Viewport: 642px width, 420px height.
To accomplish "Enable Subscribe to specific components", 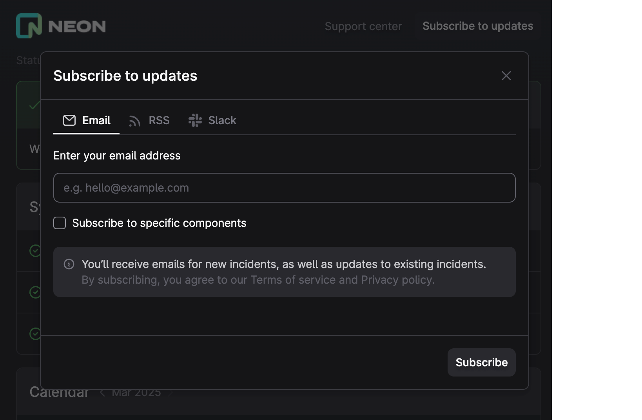I will pos(59,223).
